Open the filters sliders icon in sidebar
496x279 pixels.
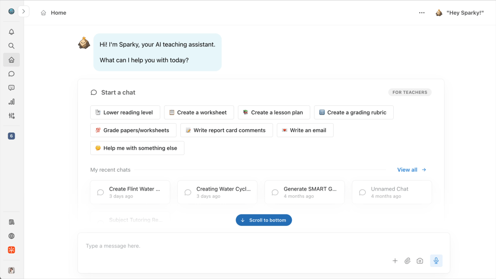(x=11, y=115)
